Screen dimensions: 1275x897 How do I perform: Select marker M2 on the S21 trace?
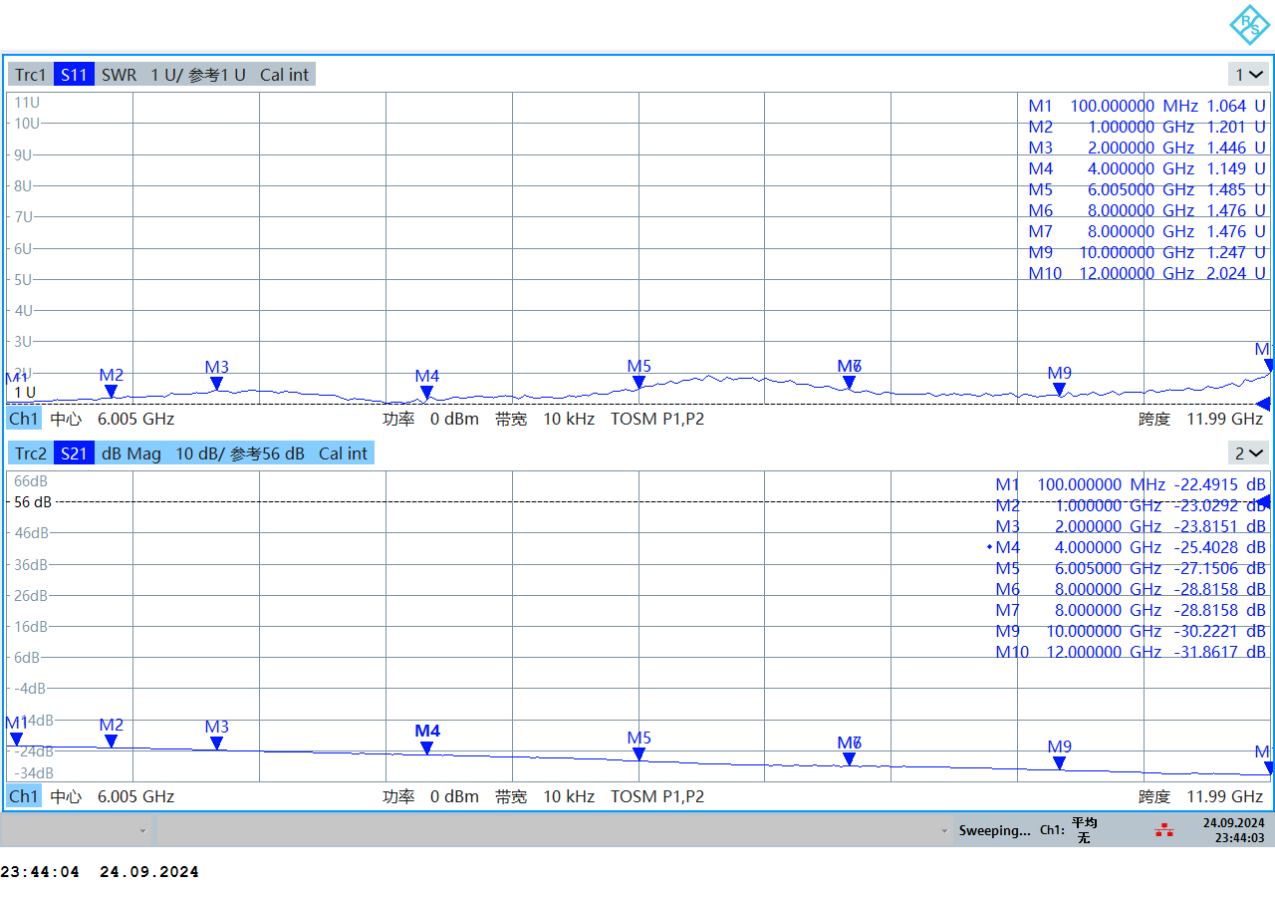[x=111, y=742]
